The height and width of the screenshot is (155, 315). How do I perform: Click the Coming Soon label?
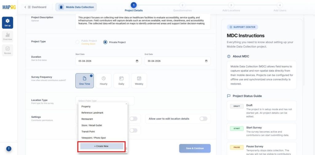[88, 44]
